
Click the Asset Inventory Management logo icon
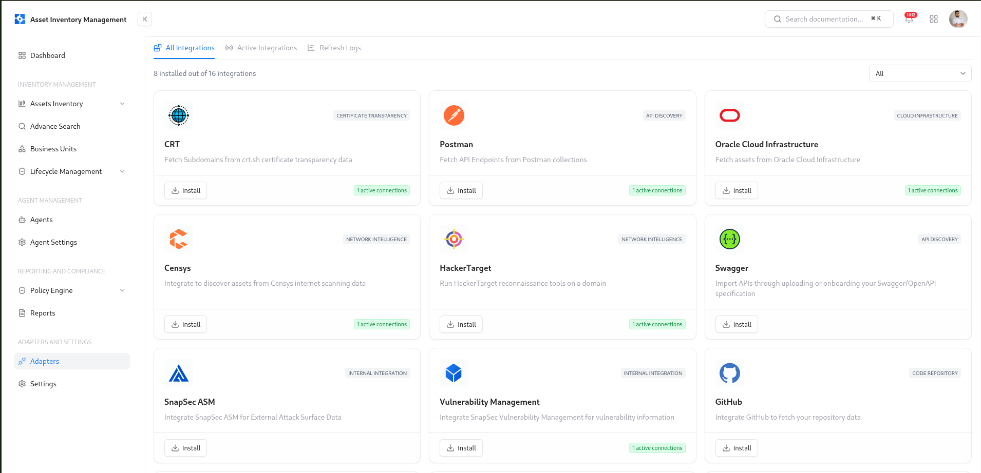tap(20, 19)
